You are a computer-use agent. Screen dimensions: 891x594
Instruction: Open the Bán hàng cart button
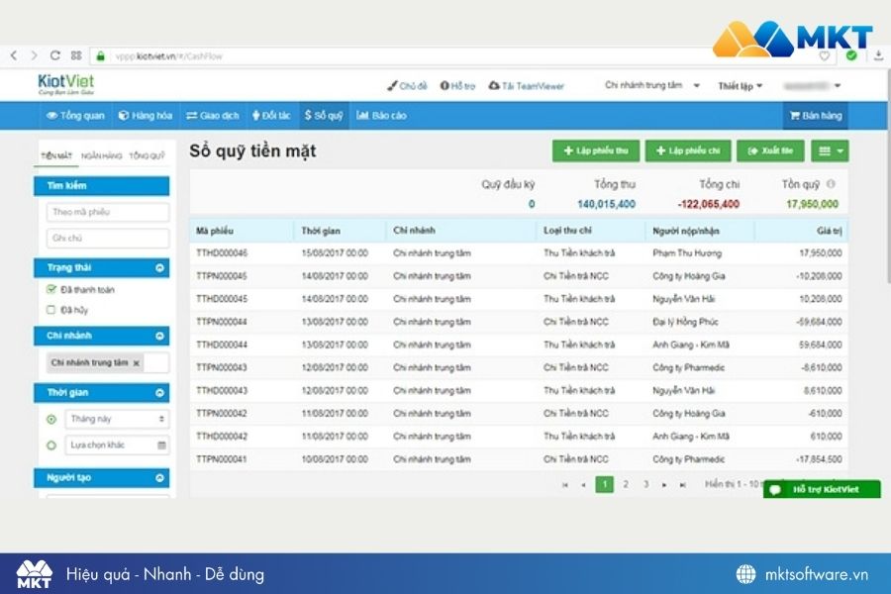click(x=815, y=116)
